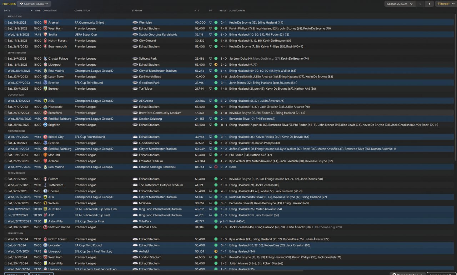Sort by the Opposition column header
The width and height of the screenshot is (457, 275).
pyautogui.click(x=50, y=11)
